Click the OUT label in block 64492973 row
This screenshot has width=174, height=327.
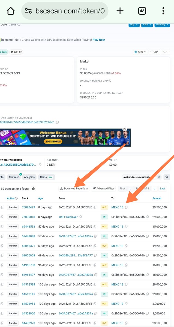point(104,323)
